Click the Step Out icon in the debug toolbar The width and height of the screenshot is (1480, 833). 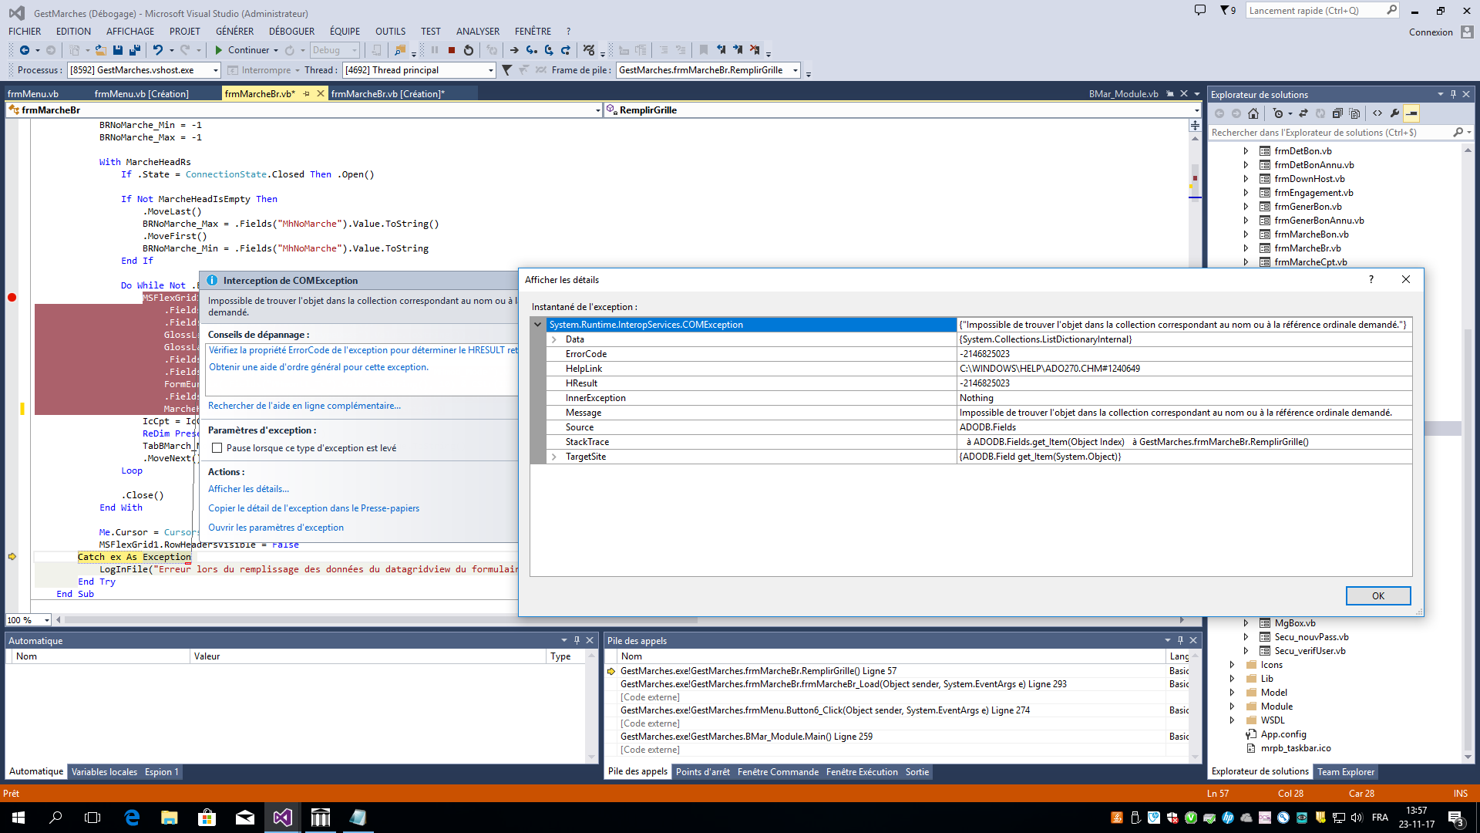566,50
